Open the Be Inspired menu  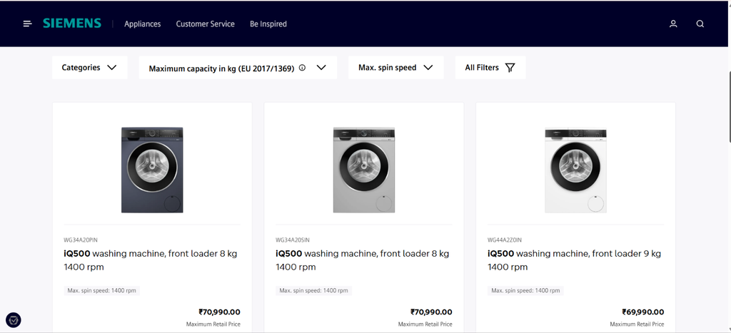268,24
